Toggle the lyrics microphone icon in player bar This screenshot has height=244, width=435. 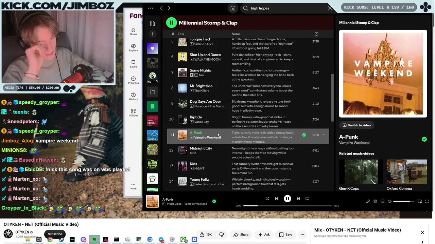[x=368, y=201]
